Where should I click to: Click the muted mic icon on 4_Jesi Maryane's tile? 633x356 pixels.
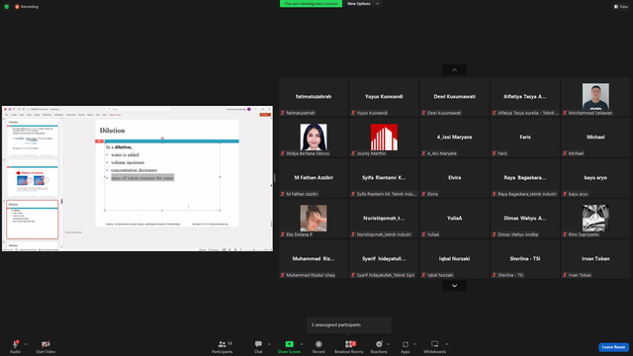pos(423,153)
